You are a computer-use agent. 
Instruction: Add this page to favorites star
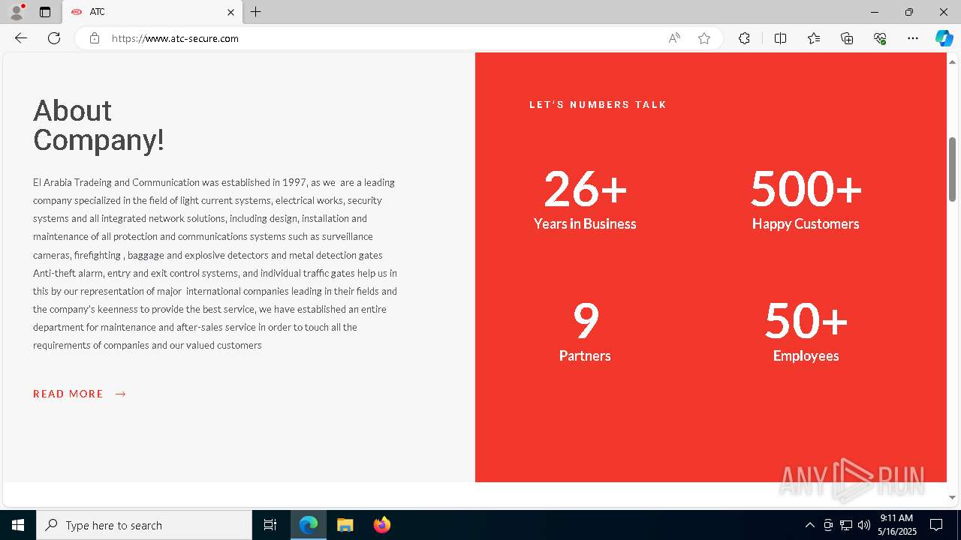[x=704, y=38]
